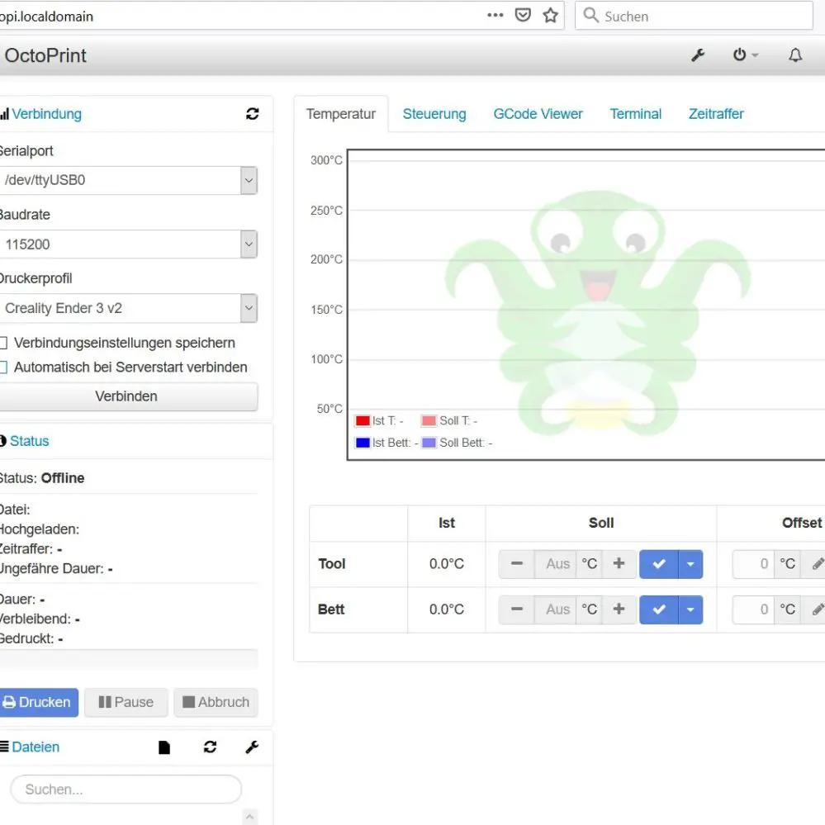Image resolution: width=825 pixels, height=825 pixels.
Task: Click the Bett offset value field
Action: pyautogui.click(x=753, y=609)
